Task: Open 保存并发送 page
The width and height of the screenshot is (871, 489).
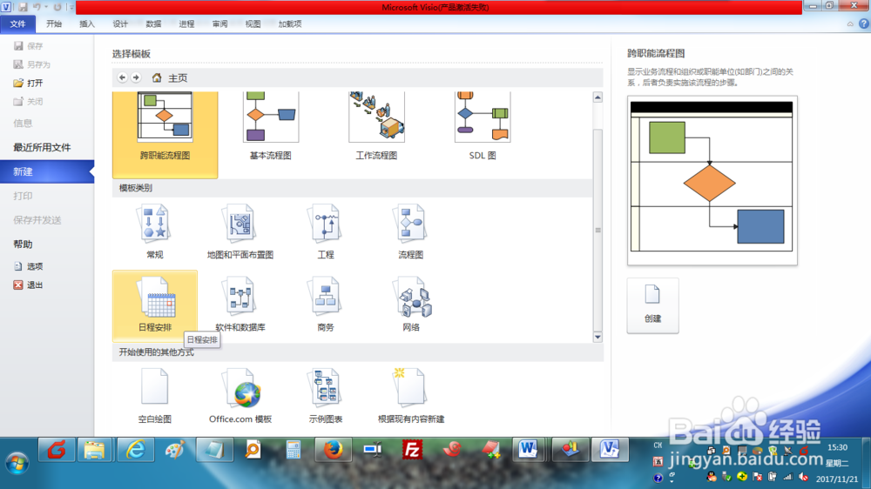Action: click(x=37, y=220)
